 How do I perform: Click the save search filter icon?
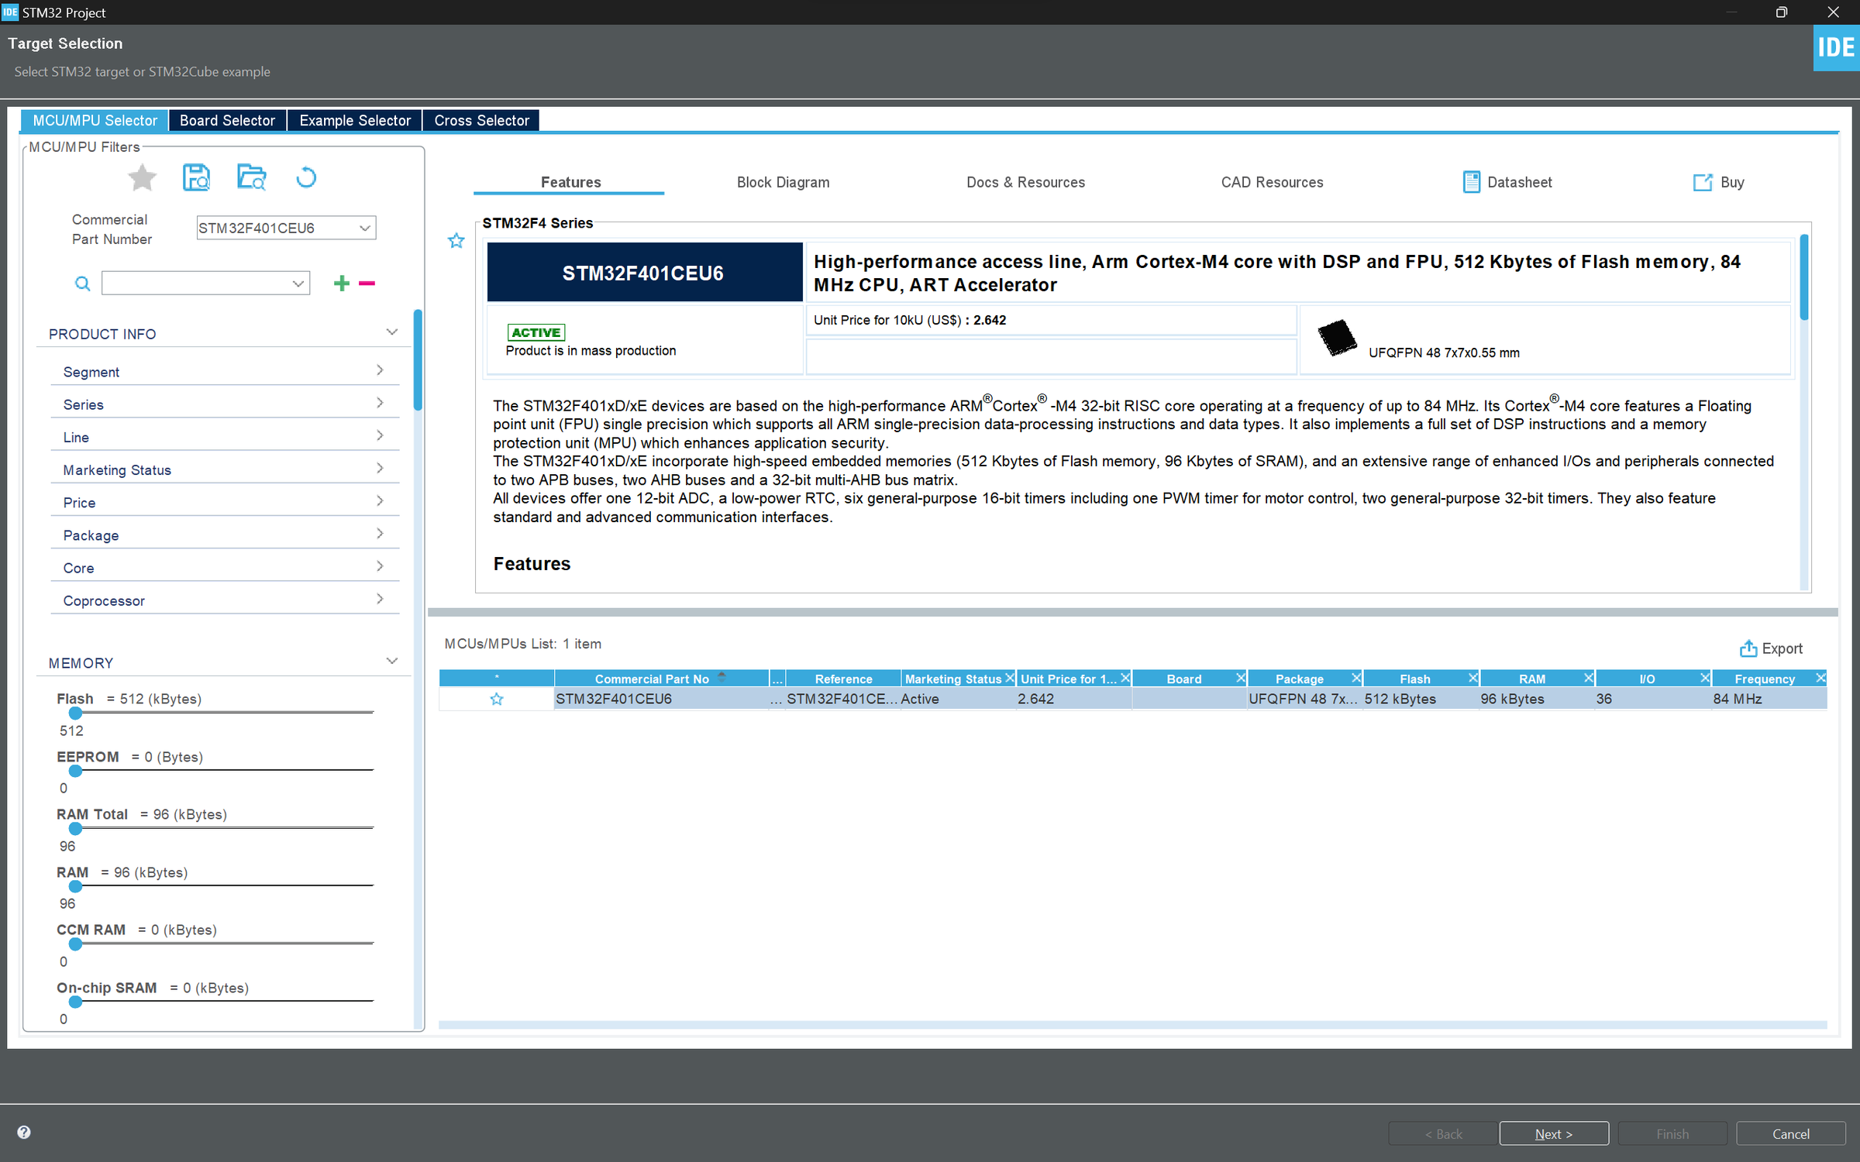[196, 178]
